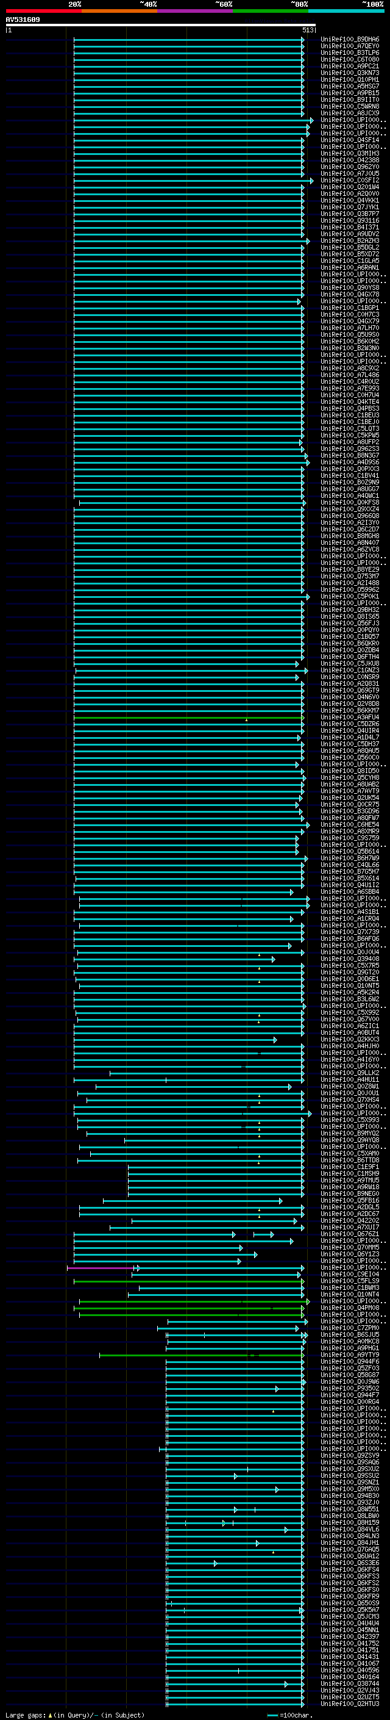Select hit label UniRef100_Q2VJ43
Viewport: 390px width, 1720px height.
[349, 1690]
